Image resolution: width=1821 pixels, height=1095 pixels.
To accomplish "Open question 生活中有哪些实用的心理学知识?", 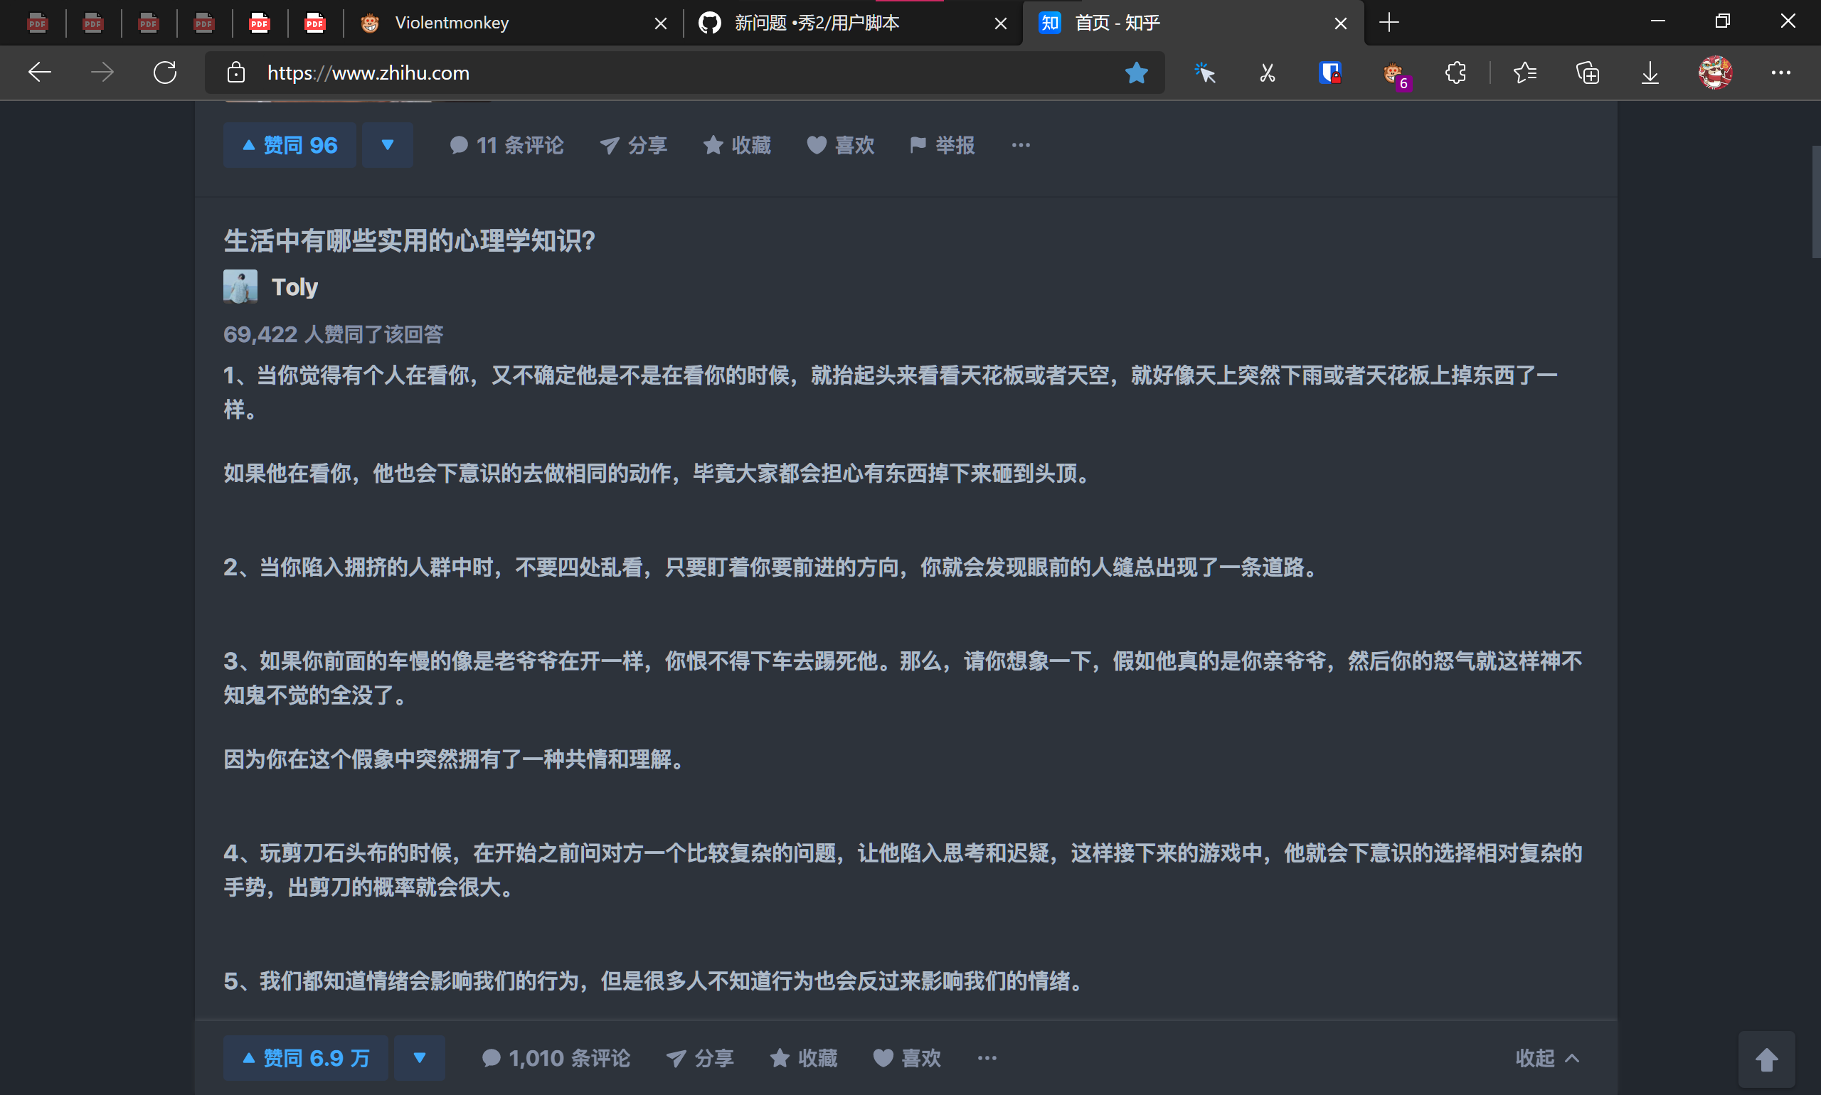I will pyautogui.click(x=409, y=240).
